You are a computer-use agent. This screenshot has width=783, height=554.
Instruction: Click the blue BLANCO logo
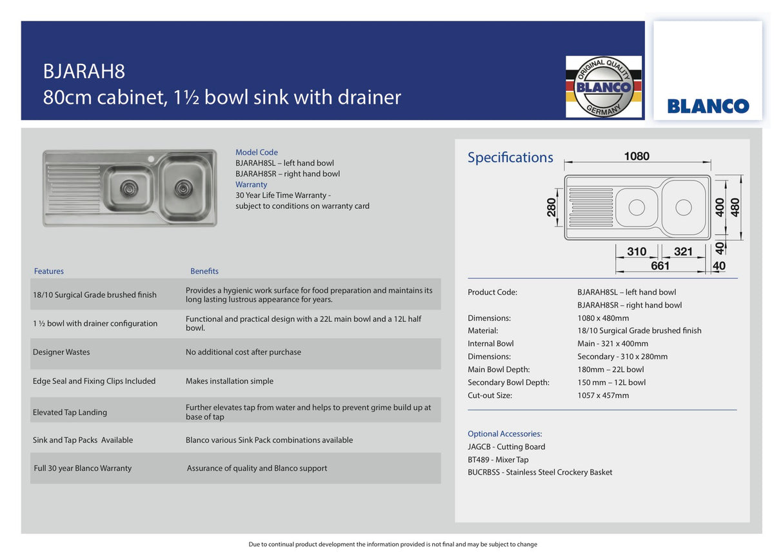708,106
